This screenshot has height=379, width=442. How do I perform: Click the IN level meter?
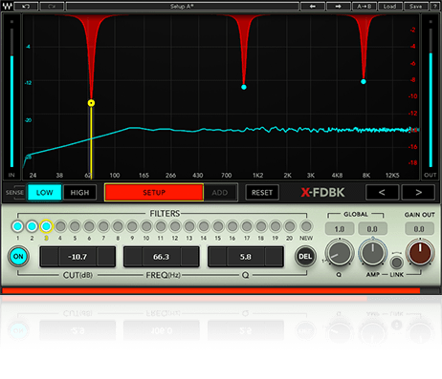coord(11,98)
